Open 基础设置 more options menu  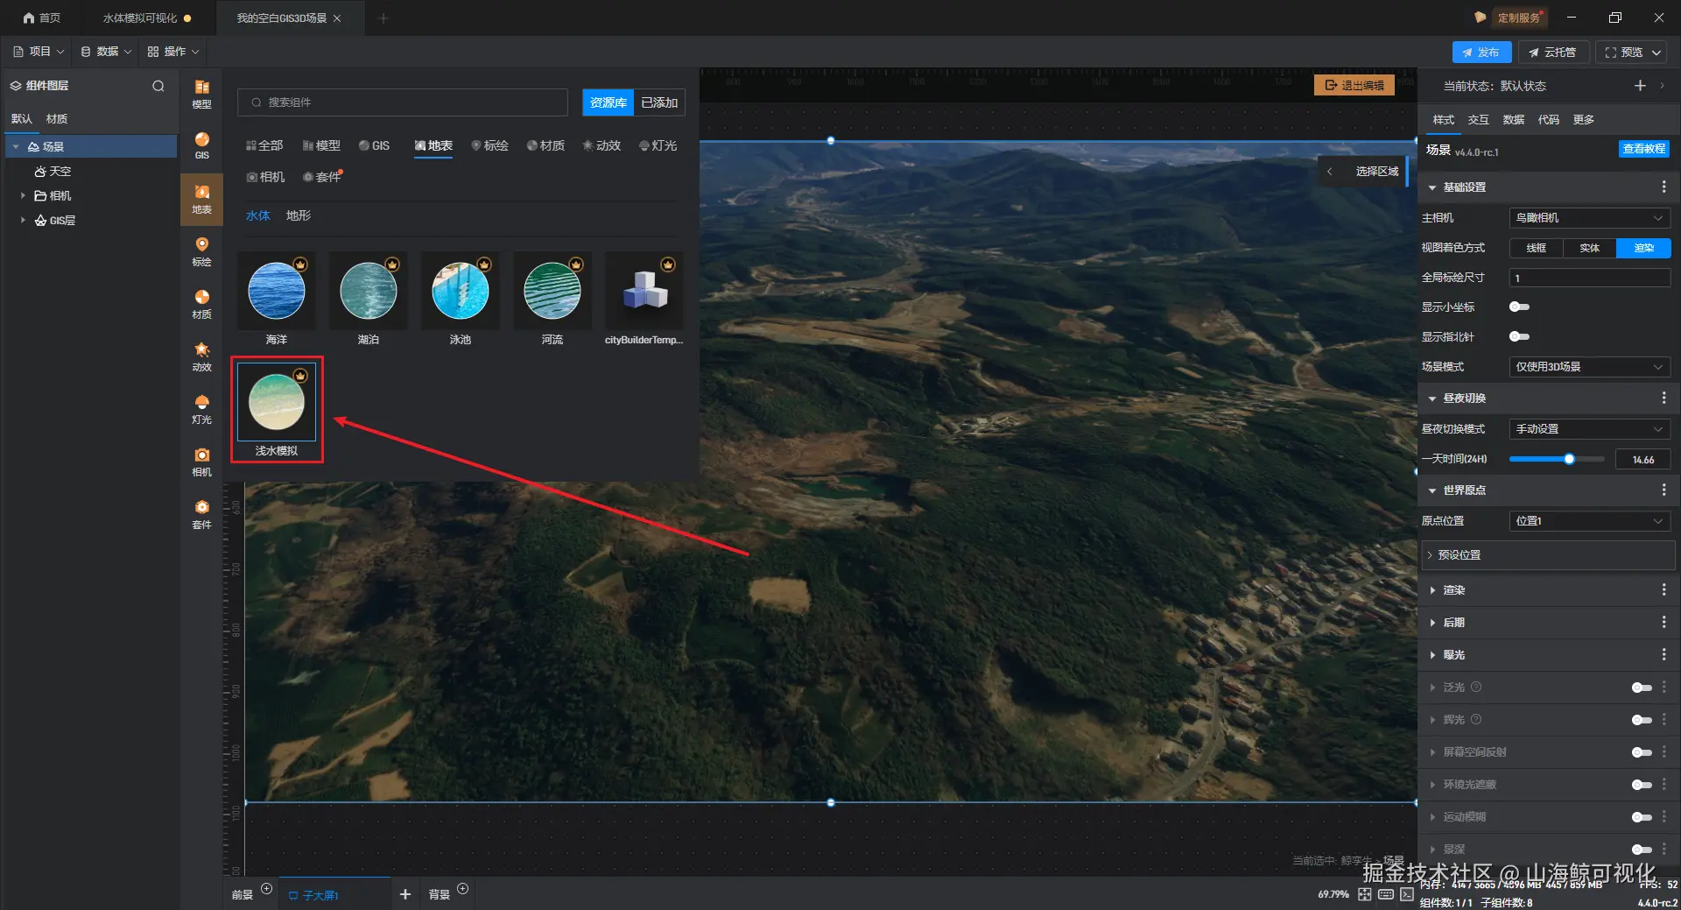1663,187
